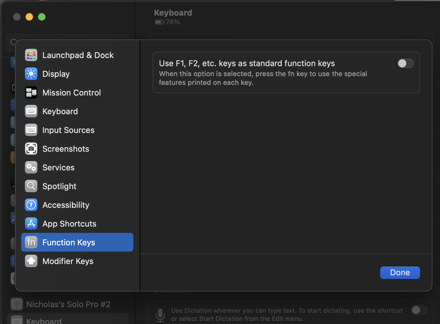Viewport: 440px width, 324px height.
Task: Click the Services gears icon
Action: [x=31, y=168]
